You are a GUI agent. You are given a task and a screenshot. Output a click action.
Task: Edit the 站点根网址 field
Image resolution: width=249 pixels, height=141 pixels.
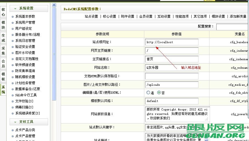coord(172,42)
